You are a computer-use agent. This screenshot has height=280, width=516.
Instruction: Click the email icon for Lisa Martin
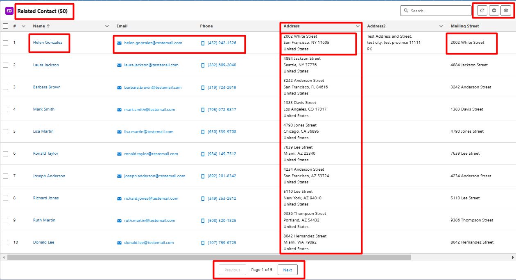[119, 132]
